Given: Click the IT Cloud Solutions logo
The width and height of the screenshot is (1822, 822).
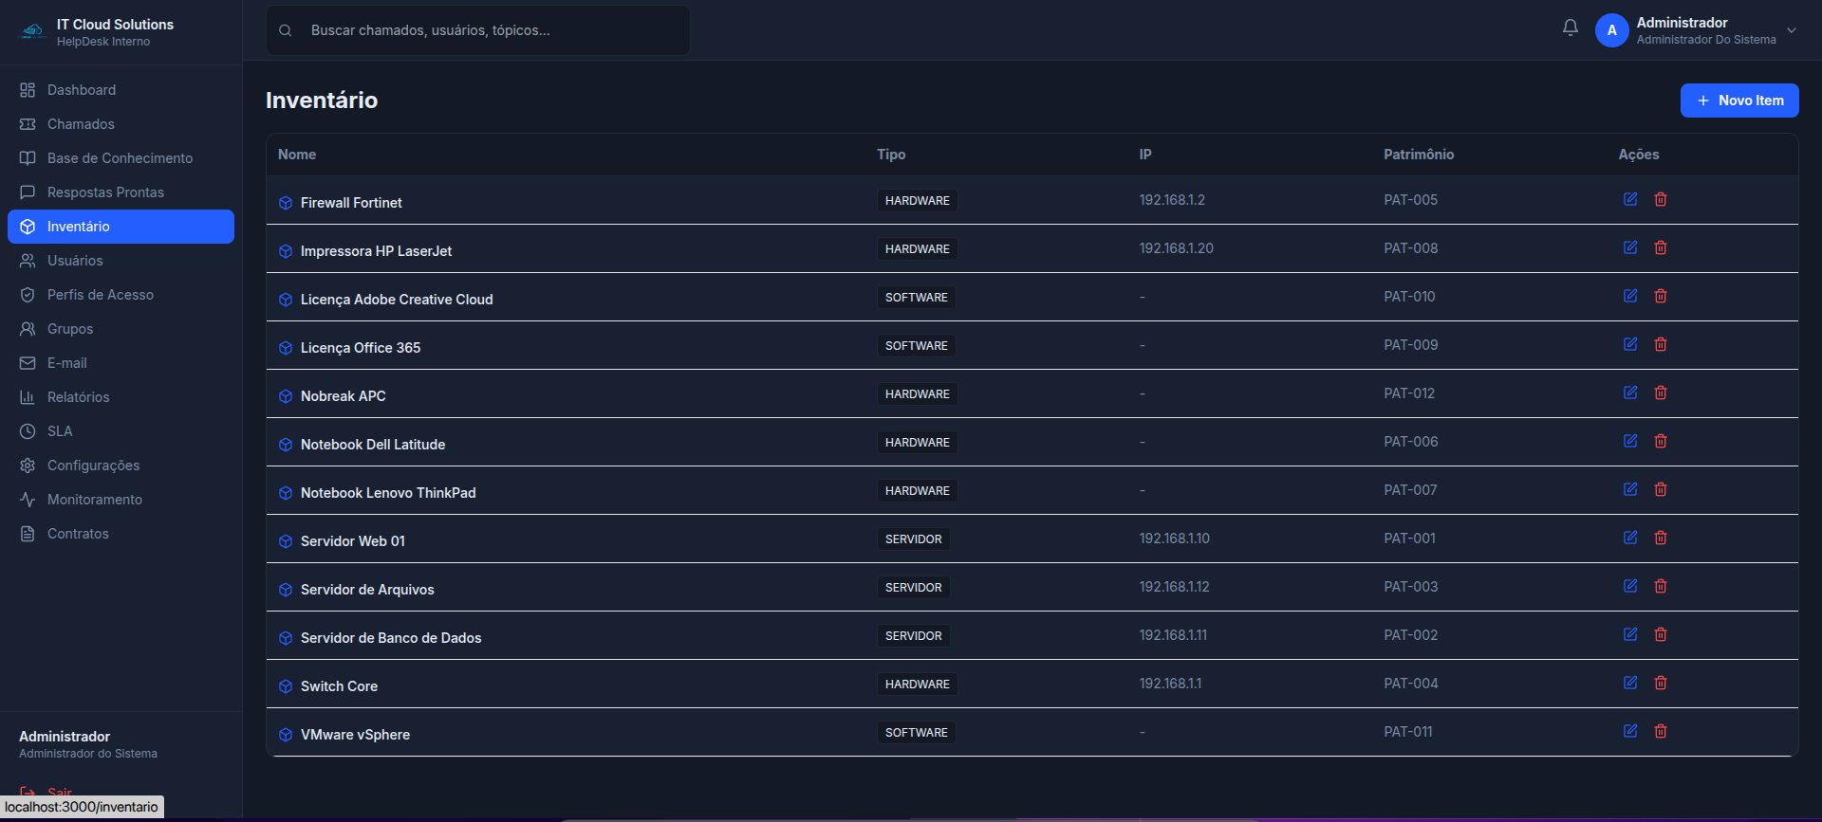Looking at the screenshot, I should click(x=33, y=31).
